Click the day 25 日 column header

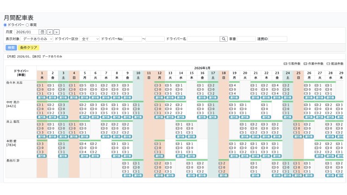point(298,75)
